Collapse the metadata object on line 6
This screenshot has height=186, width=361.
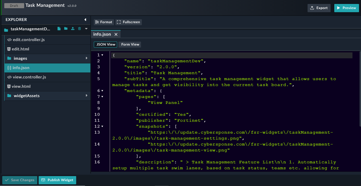102,91
